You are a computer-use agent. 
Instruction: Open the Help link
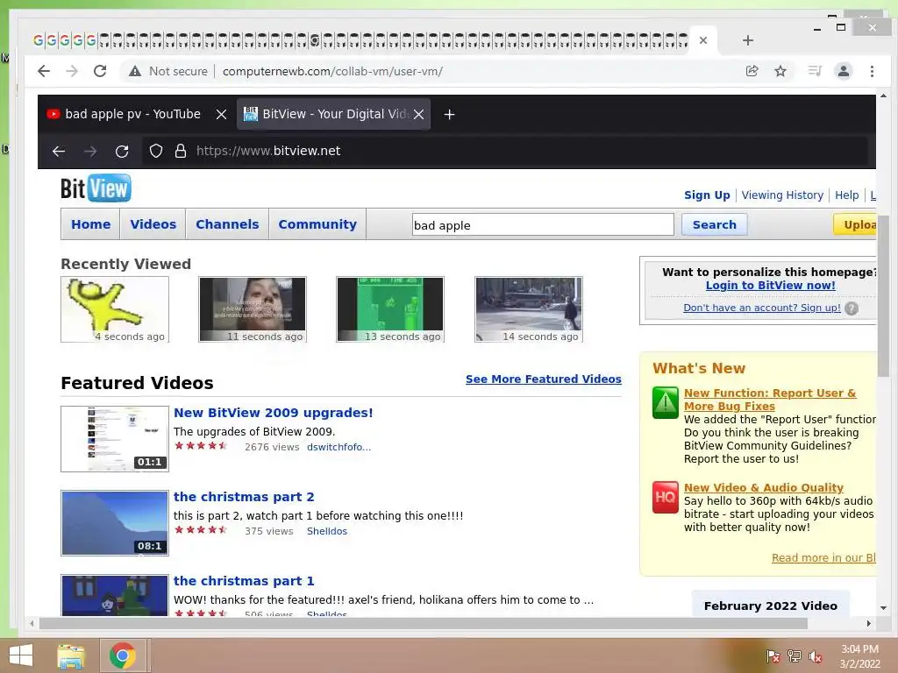click(846, 195)
